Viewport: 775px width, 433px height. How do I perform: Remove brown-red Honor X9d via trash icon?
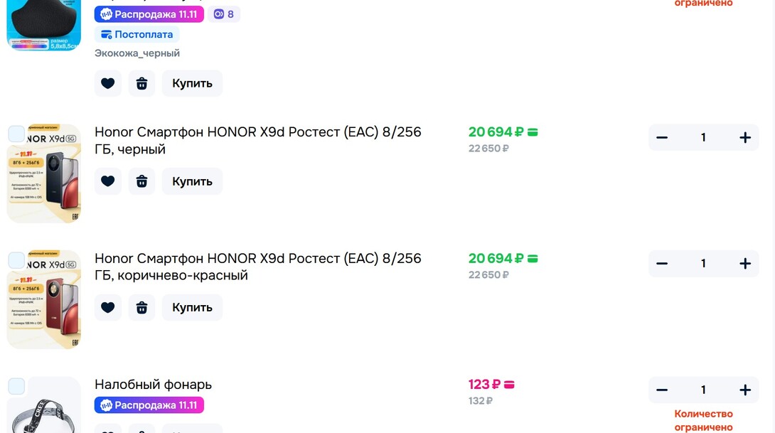[141, 307]
